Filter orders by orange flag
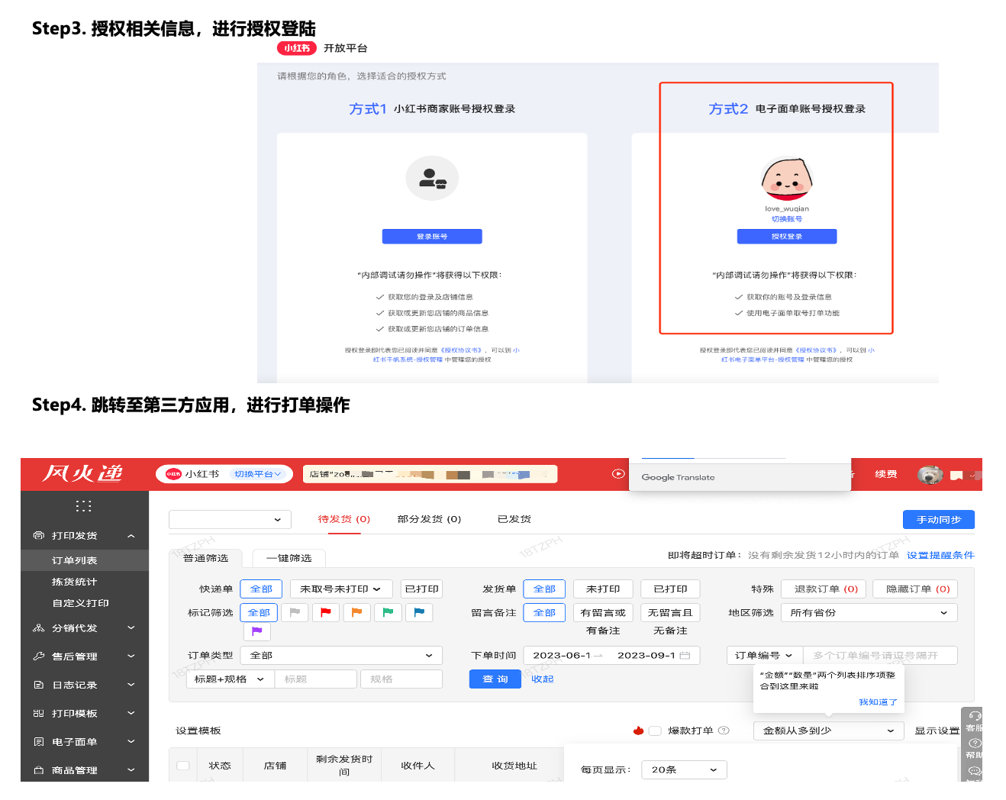This screenshot has height=800, width=1006. (356, 612)
